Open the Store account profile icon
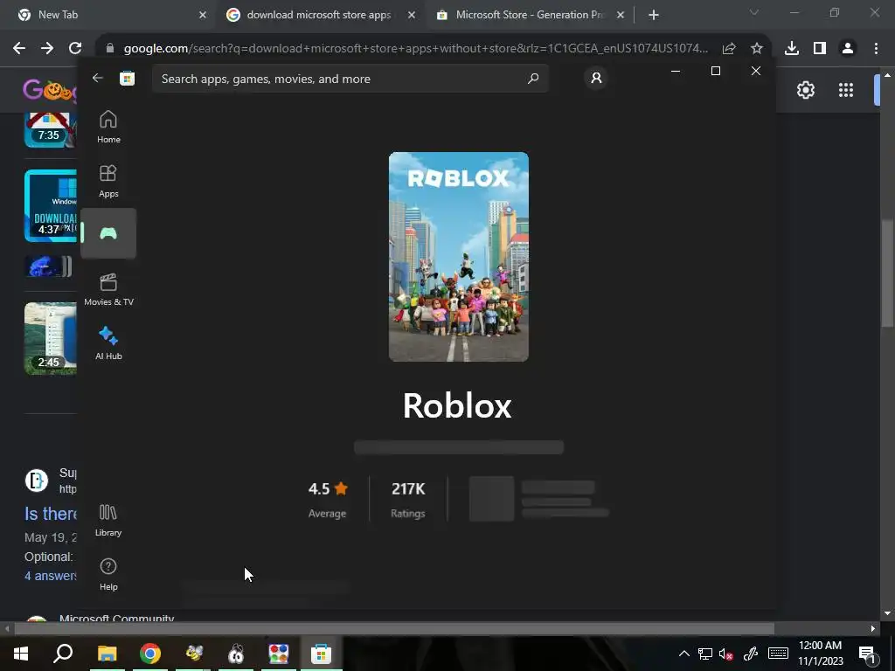895x671 pixels. pos(596,78)
